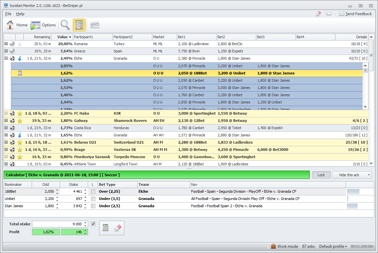
Task: Open the Help menu
Action: click(x=20, y=14)
